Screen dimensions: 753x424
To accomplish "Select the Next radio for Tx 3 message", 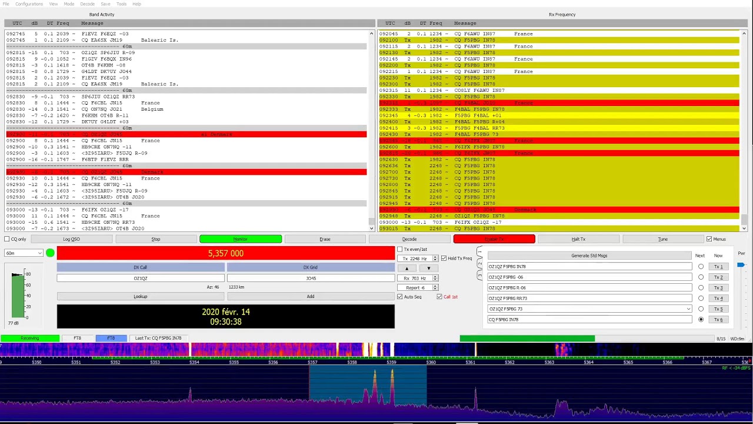I will 701,288.
